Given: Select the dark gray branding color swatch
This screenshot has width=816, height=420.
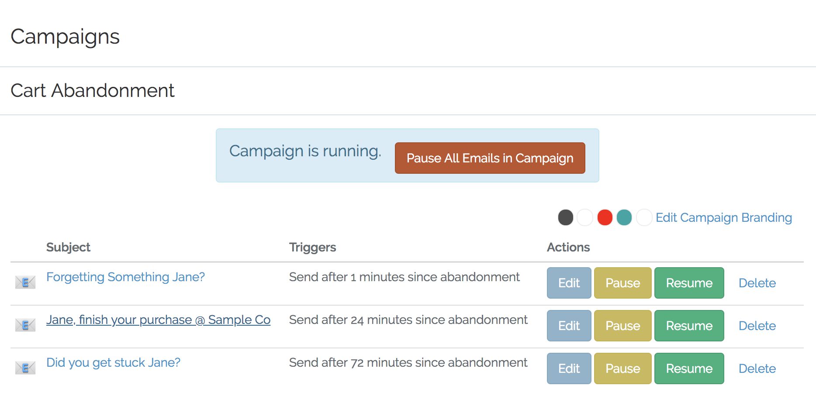Looking at the screenshot, I should [566, 217].
